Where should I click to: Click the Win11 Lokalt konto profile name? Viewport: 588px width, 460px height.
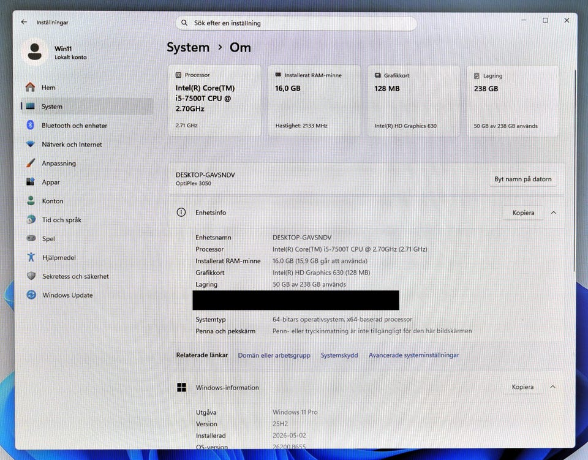click(x=70, y=52)
